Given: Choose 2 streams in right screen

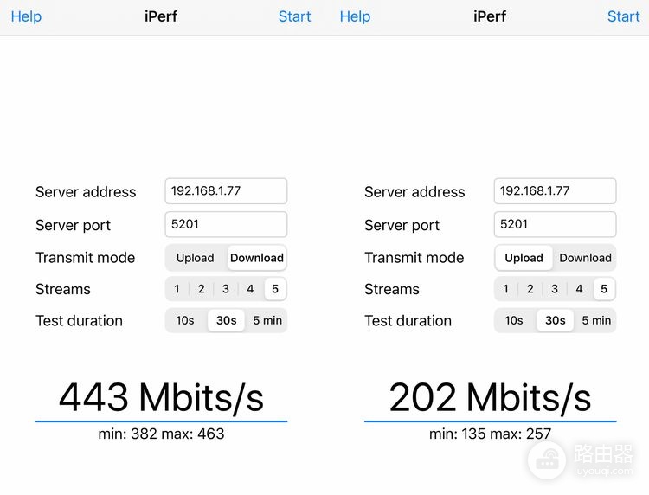Looking at the screenshot, I should (x=530, y=289).
